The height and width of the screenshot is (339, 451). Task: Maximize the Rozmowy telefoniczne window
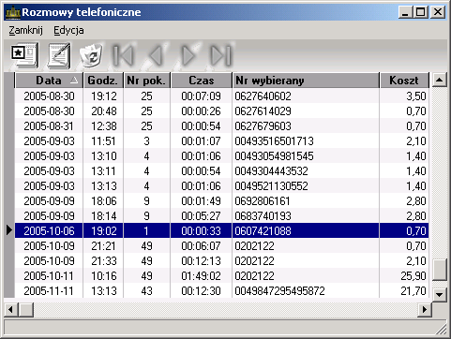420,12
